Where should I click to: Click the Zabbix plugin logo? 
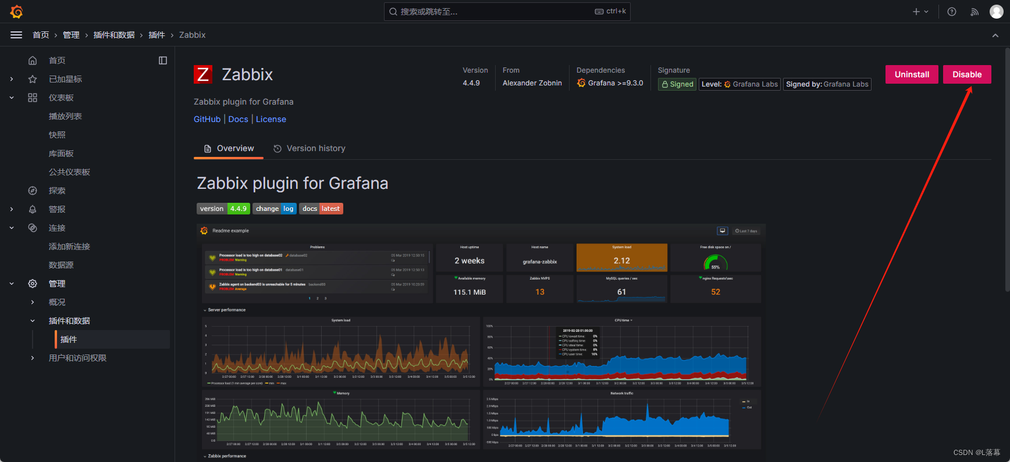pyautogui.click(x=203, y=74)
